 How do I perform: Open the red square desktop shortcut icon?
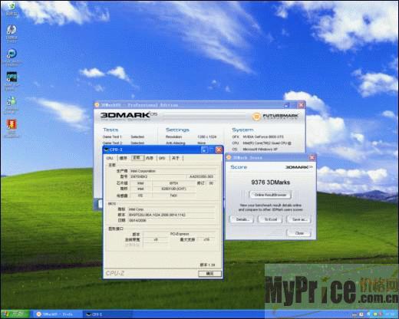(x=12, y=124)
